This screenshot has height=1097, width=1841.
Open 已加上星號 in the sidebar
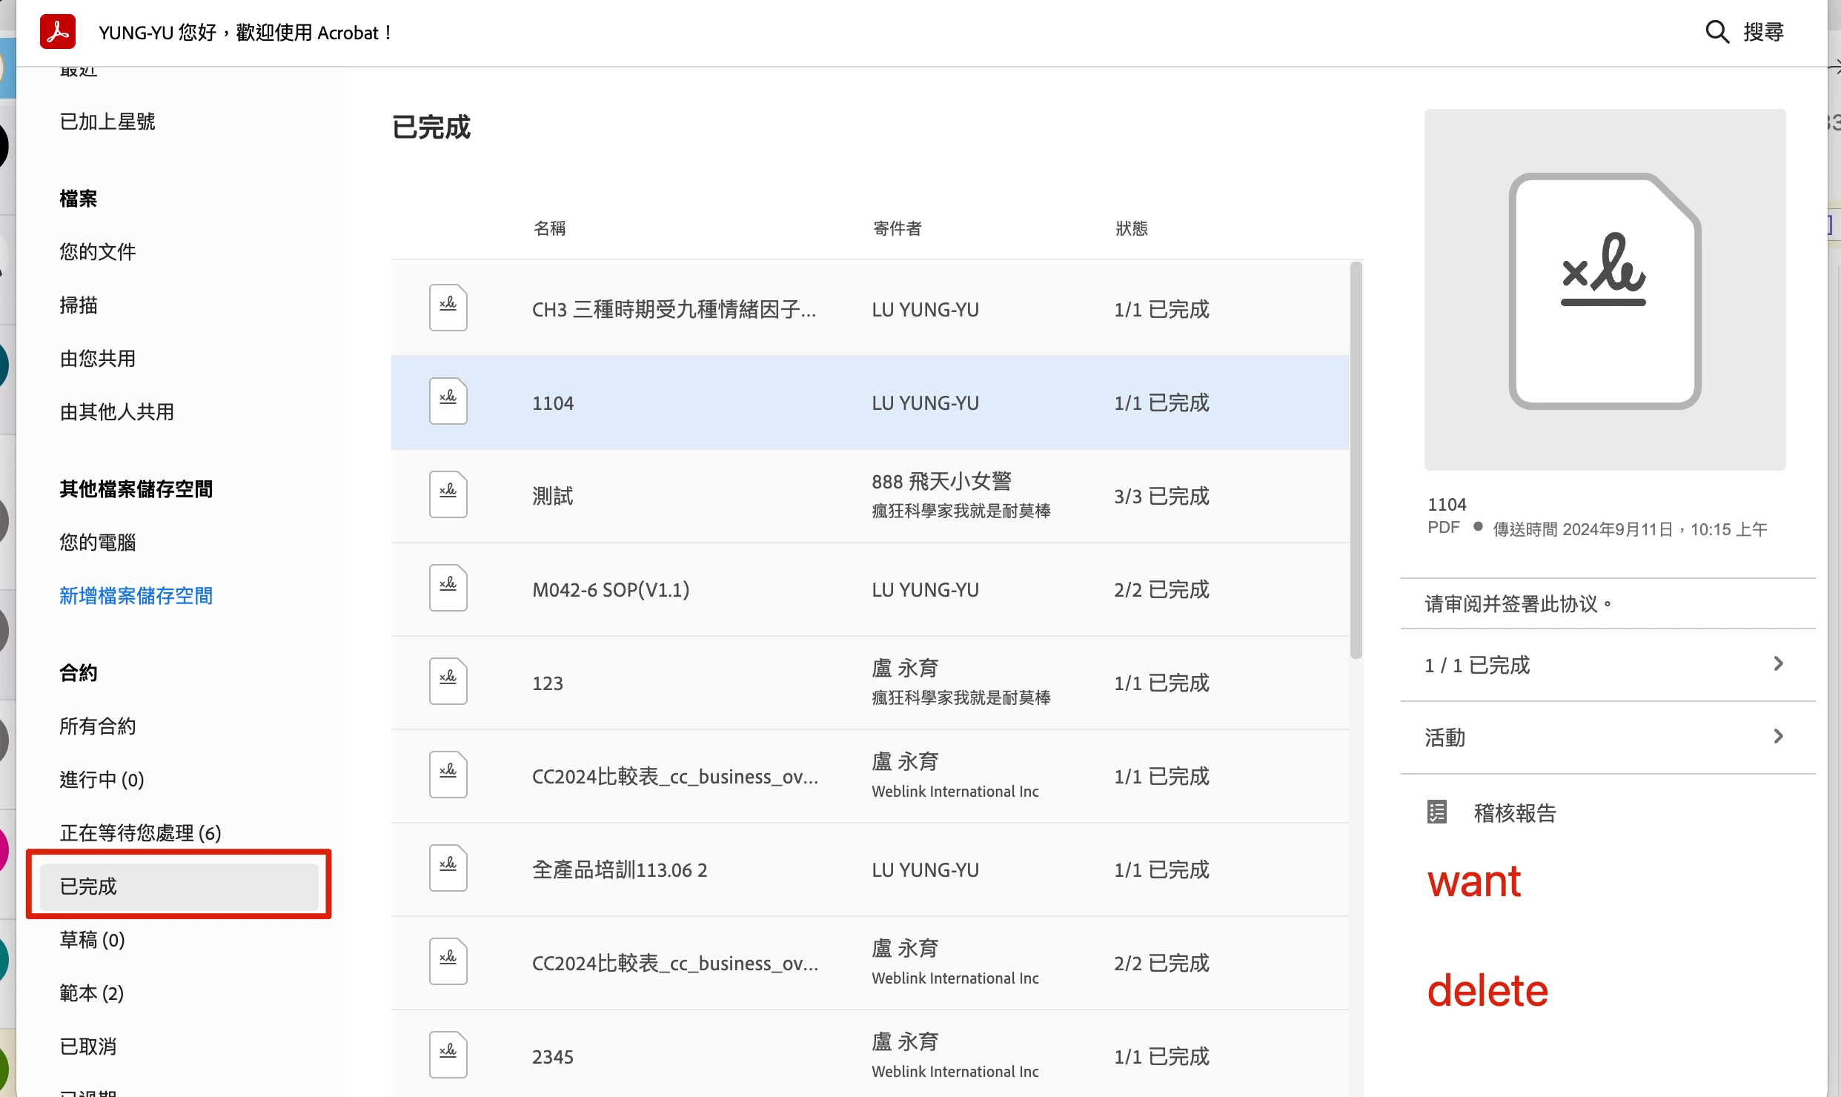pos(107,122)
